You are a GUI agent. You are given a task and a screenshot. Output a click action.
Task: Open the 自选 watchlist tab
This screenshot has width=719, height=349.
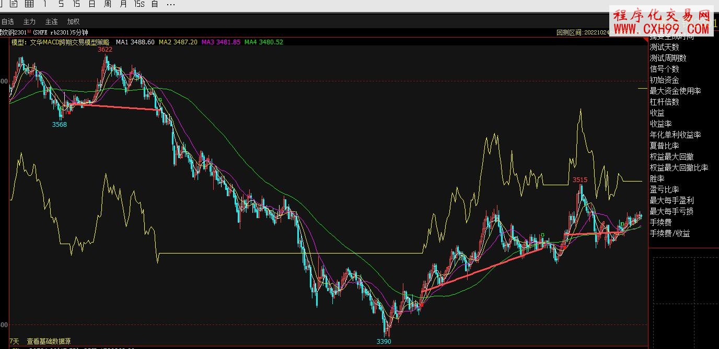(8, 21)
